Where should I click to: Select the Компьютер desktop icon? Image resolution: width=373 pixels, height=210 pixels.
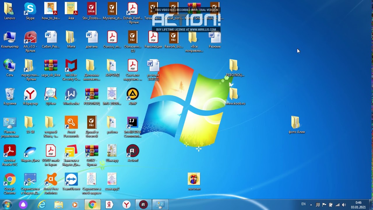10,39
